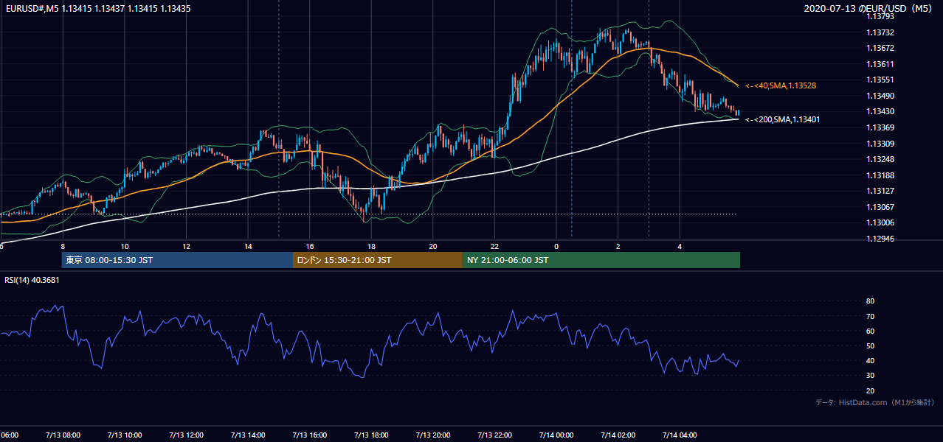Select the London 15:30-21:00 JST session bar
Image resolution: width=943 pixels, height=442 pixels.
click(378, 260)
